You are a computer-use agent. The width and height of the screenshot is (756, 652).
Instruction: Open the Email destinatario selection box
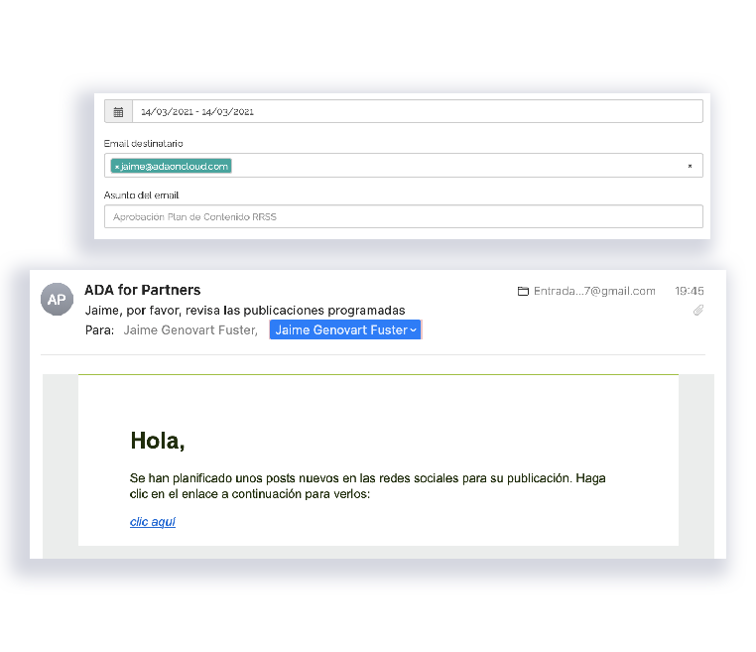446,166
